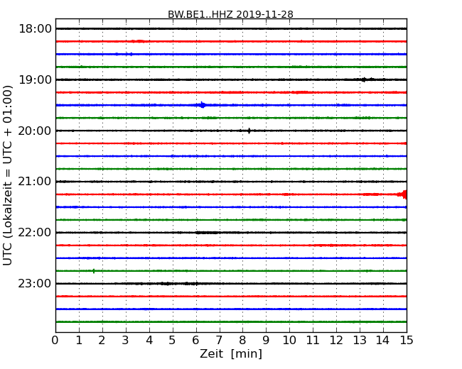Click the "5" x-axis tick label
The width and height of the screenshot is (462, 369).
point(172,340)
